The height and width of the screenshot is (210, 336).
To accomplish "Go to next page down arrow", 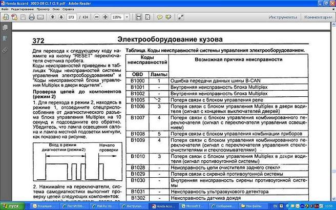I will [x=61, y=17].
